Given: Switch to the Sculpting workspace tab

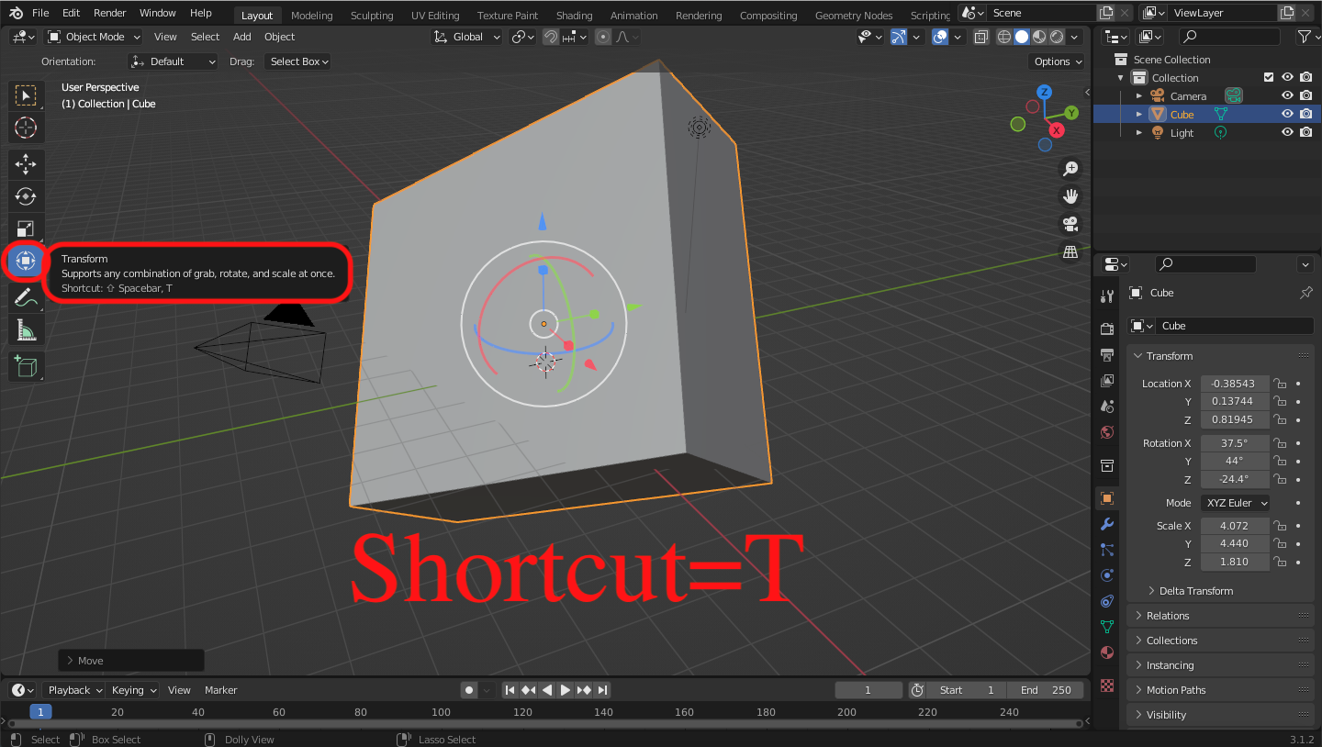Looking at the screenshot, I should pyautogui.click(x=372, y=16).
